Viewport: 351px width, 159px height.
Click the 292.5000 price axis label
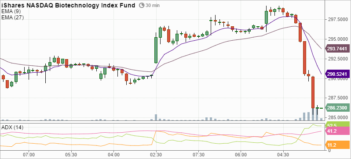tap(338, 59)
